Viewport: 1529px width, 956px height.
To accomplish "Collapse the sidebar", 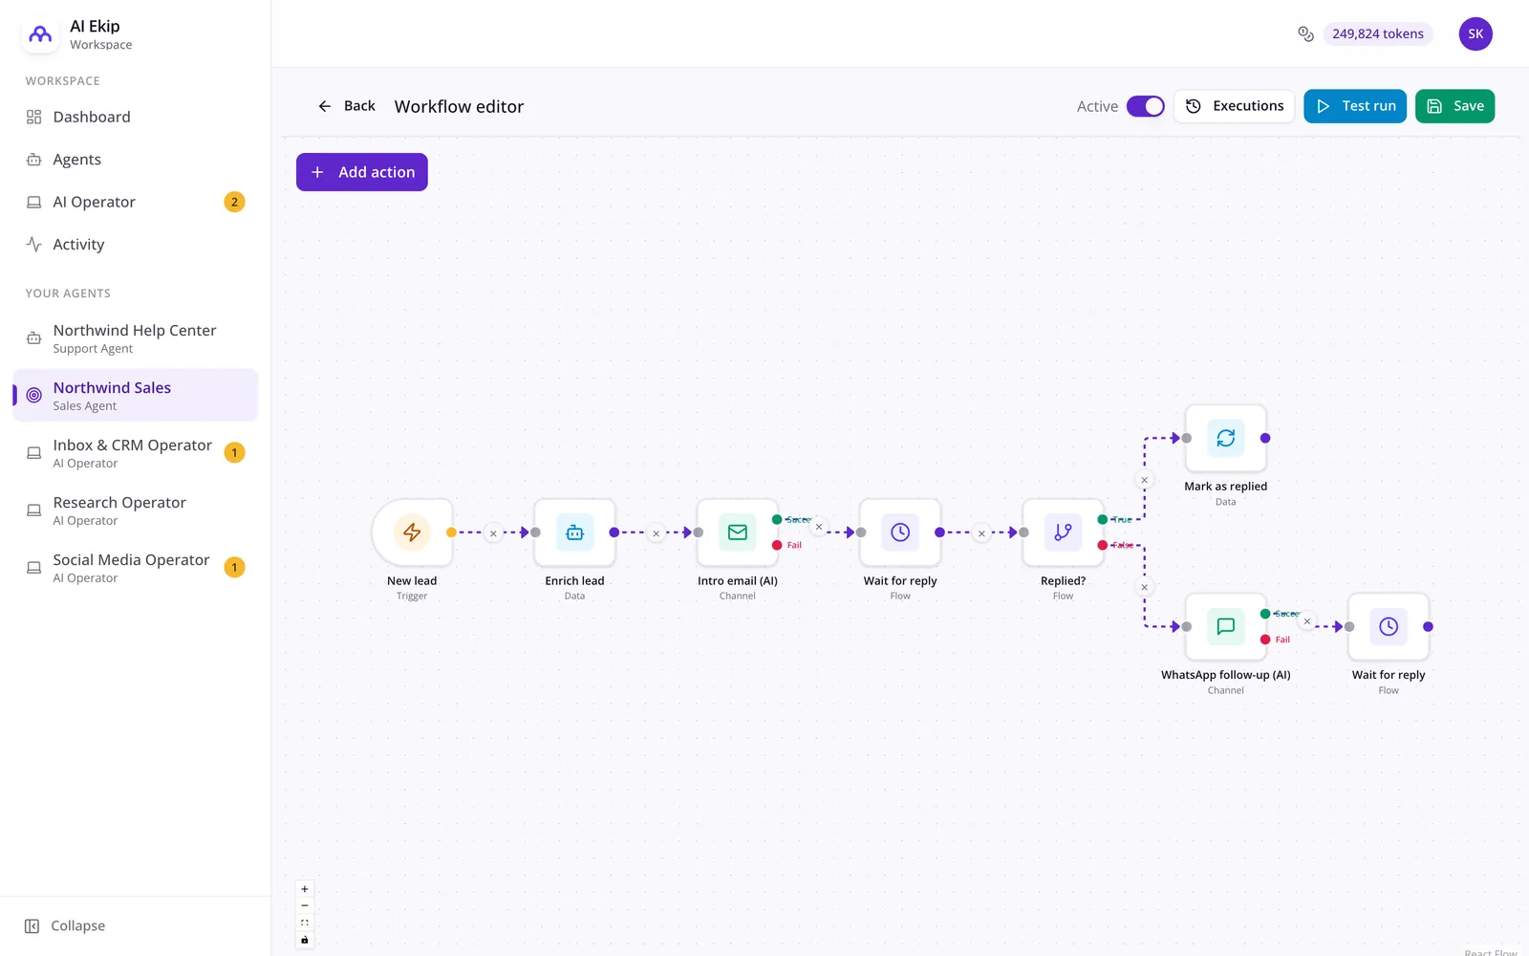I will [x=65, y=925].
